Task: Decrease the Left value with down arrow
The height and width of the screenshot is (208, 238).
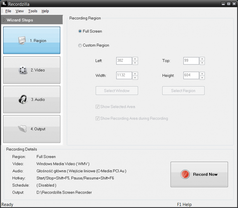Action: (x=135, y=63)
